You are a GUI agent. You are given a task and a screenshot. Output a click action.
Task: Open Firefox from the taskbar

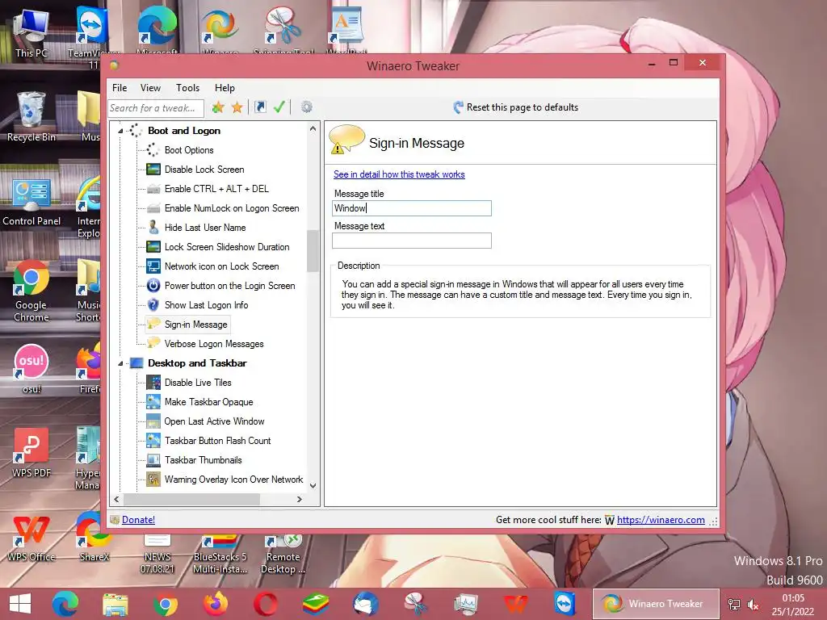pyautogui.click(x=216, y=604)
